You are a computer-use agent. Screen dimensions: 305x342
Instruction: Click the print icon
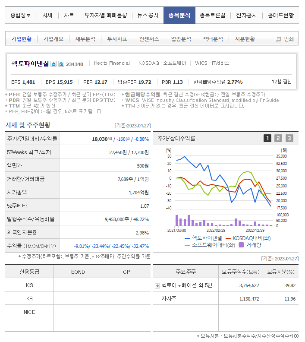279,39
